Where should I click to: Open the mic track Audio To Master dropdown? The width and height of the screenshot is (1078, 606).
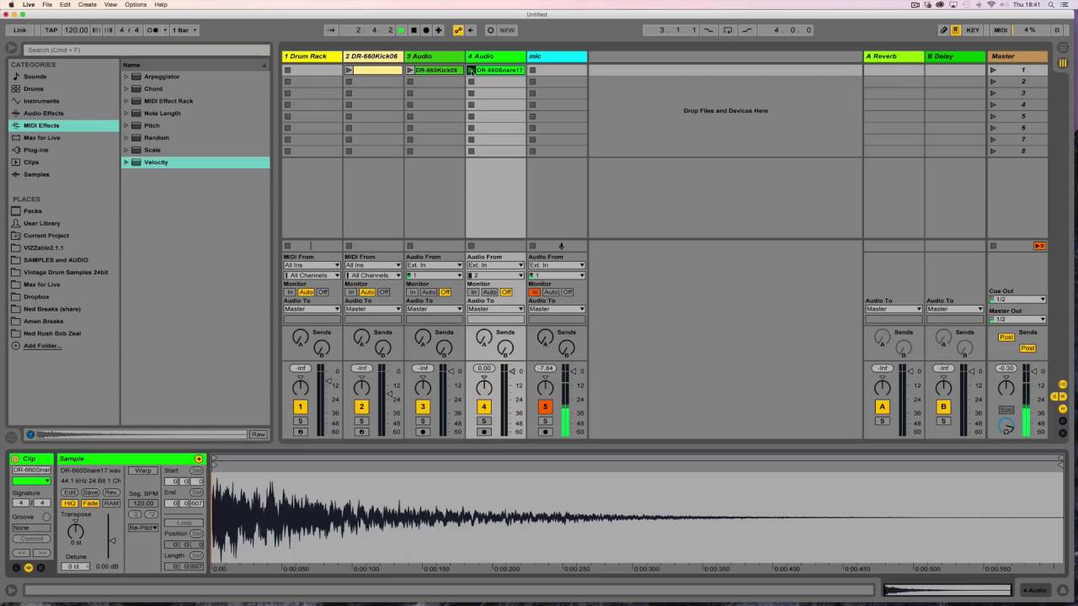[557, 309]
